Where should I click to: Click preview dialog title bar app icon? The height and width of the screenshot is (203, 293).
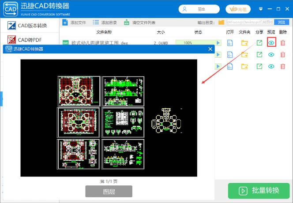pyautogui.click(x=9, y=49)
